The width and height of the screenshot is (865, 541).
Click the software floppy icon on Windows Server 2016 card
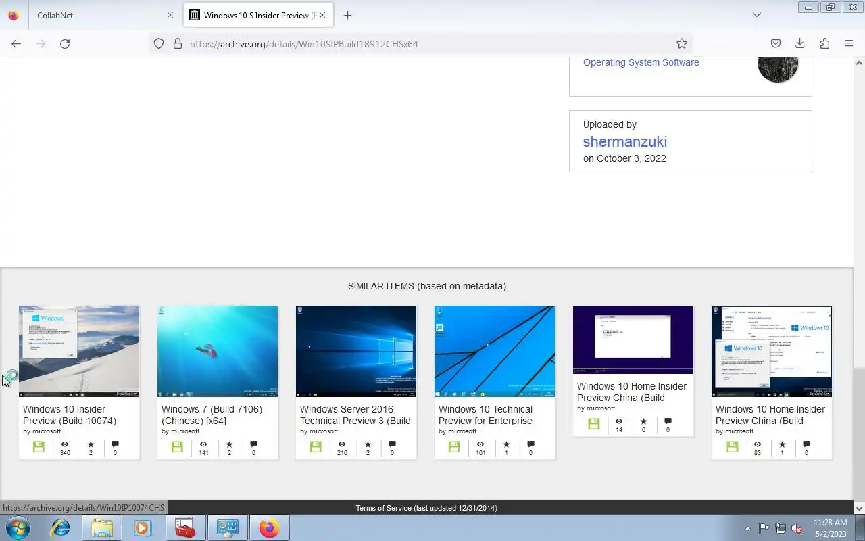click(316, 447)
